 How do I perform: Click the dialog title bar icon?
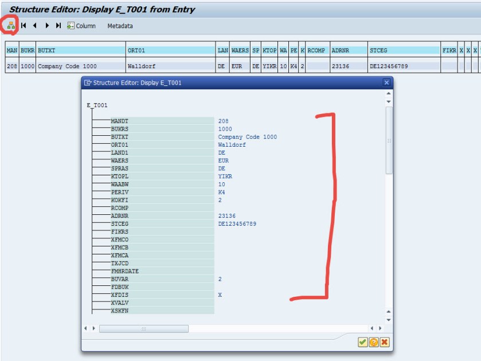pos(88,83)
